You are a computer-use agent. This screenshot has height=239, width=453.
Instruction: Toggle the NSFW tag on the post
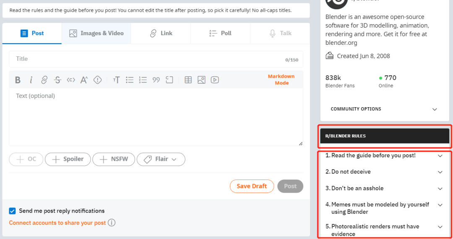click(114, 159)
